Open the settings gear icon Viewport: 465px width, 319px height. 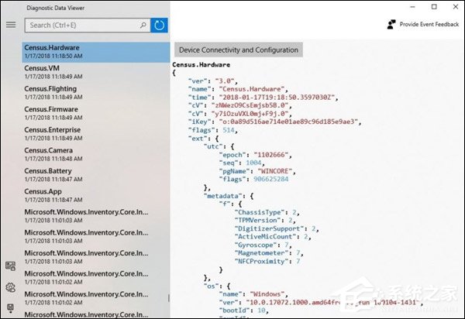pos(10,287)
